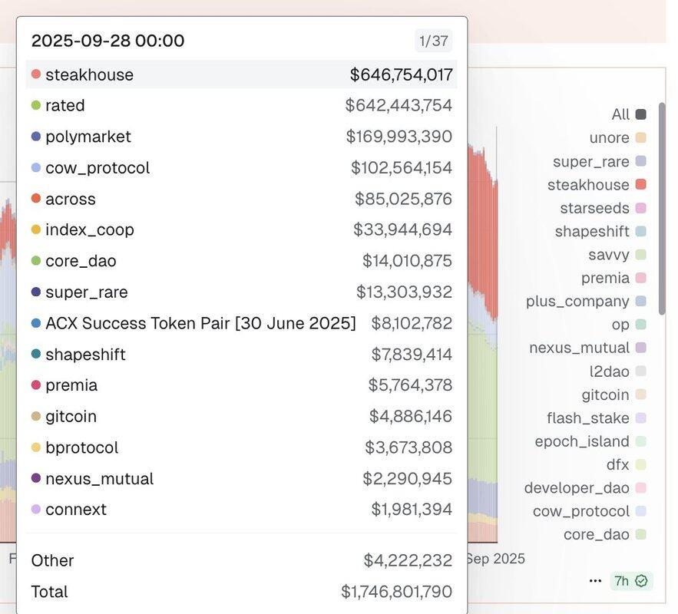
Task: Click the 1/37 tooltip page indicator
Action: (x=434, y=41)
